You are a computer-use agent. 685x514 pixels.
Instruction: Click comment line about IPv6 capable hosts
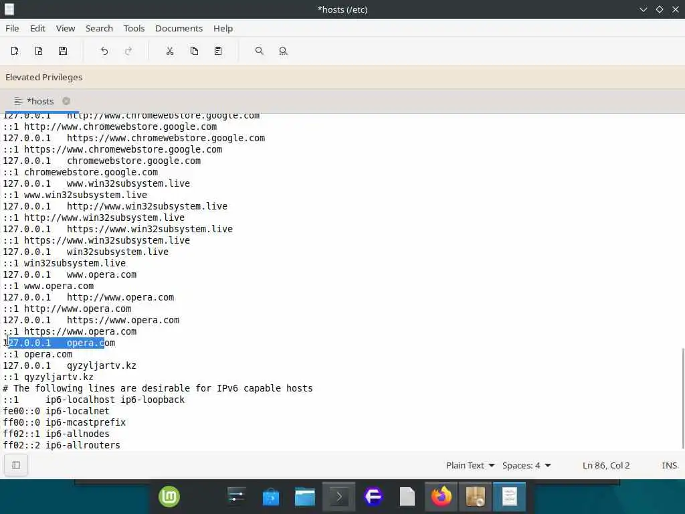point(158,388)
